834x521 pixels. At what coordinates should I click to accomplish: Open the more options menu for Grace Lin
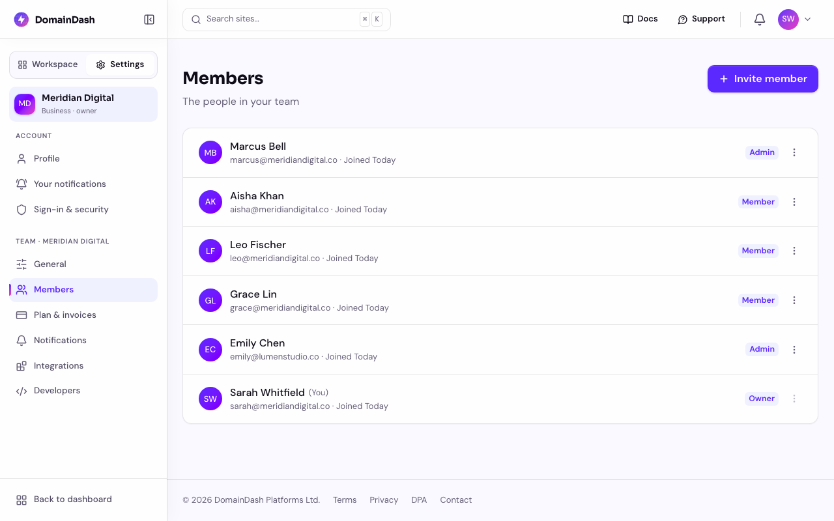794,300
